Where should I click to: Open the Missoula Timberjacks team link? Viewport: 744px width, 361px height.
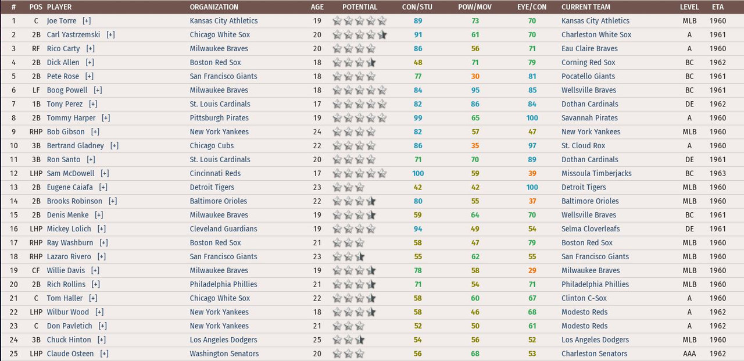pyautogui.click(x=596, y=174)
